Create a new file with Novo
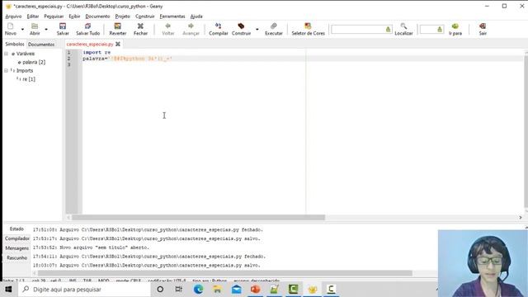Viewport: 528px width, 297px height. (11, 30)
